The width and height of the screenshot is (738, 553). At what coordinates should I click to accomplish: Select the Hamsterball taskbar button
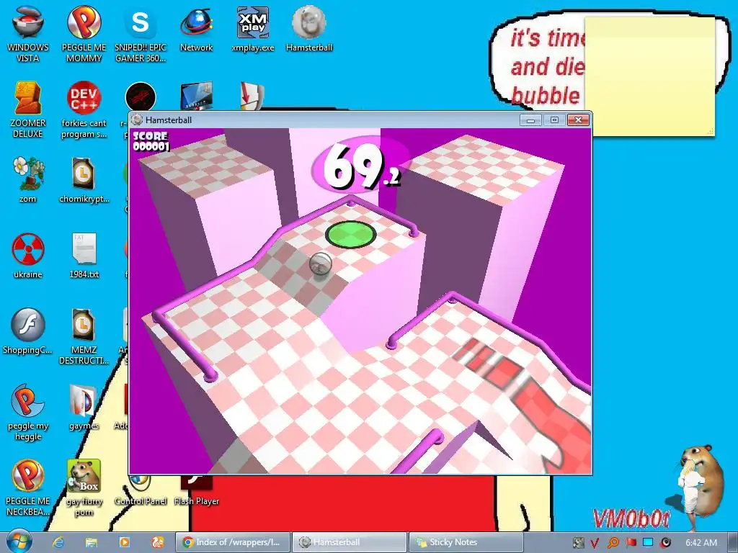click(x=349, y=542)
